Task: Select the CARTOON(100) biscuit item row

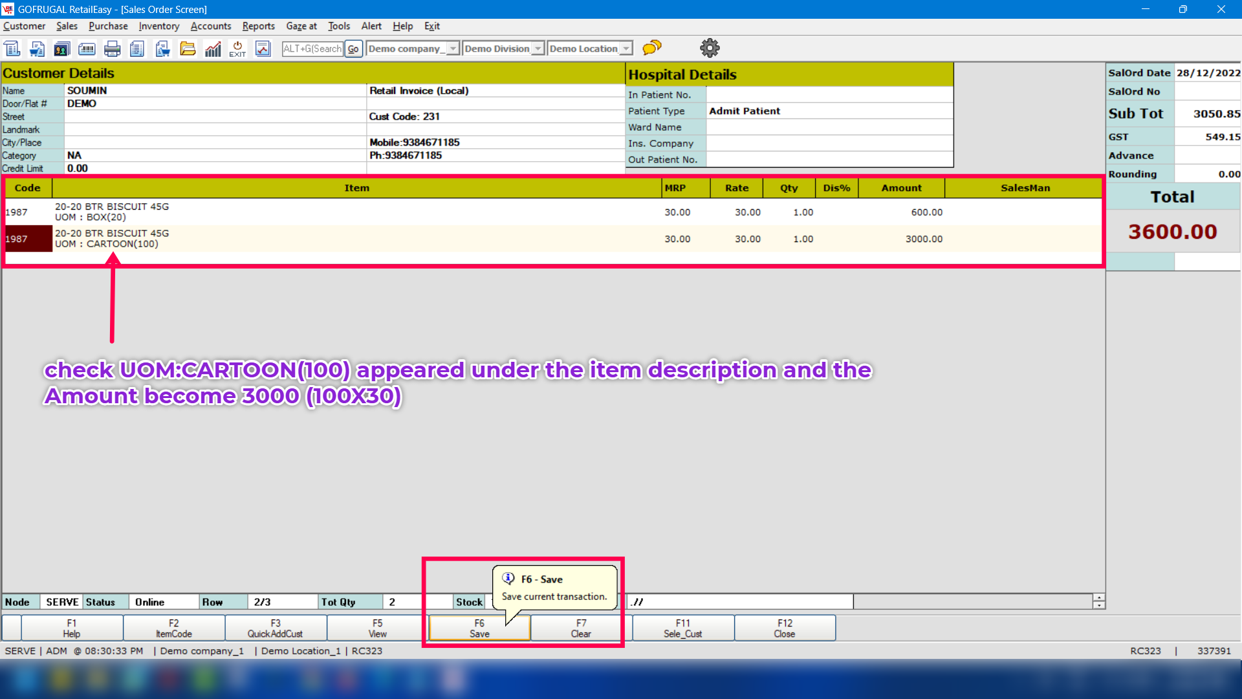Action: (356, 238)
